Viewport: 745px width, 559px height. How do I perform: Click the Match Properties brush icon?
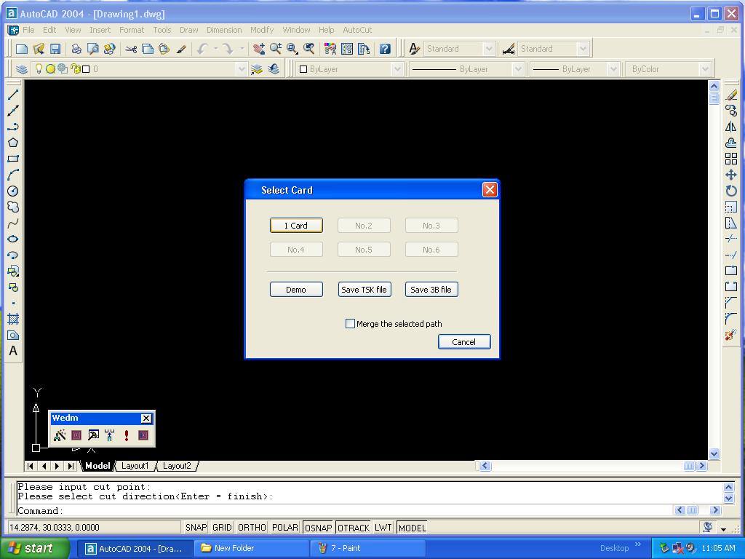point(181,49)
